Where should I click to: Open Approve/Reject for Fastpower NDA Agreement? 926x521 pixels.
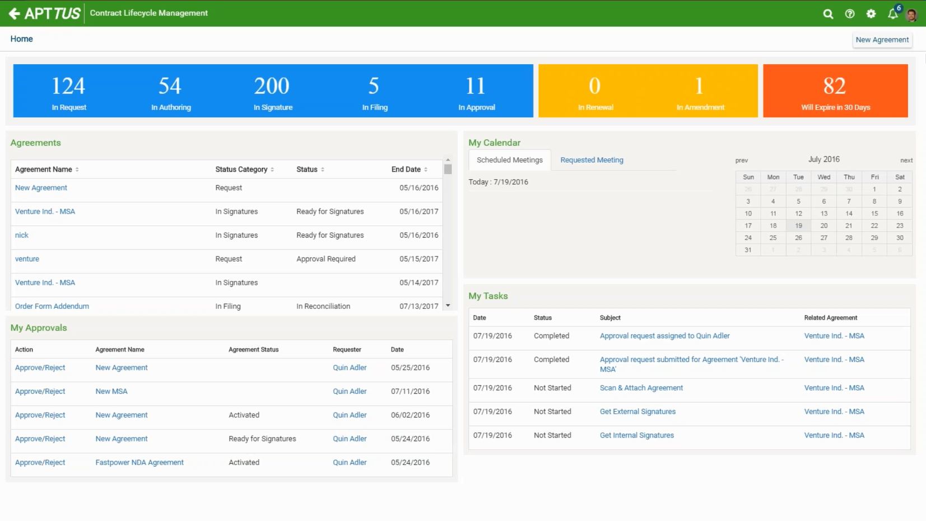tap(40, 462)
